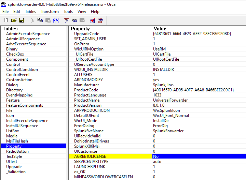Screen dimensions: 246x180
Task: Click the Open folder toolbar icon
Action: click(x=14, y=20)
